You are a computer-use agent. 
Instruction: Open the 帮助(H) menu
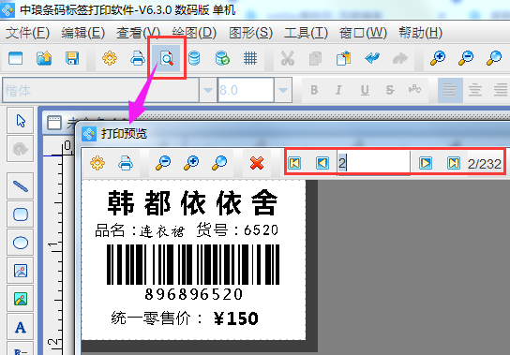pyautogui.click(x=421, y=33)
